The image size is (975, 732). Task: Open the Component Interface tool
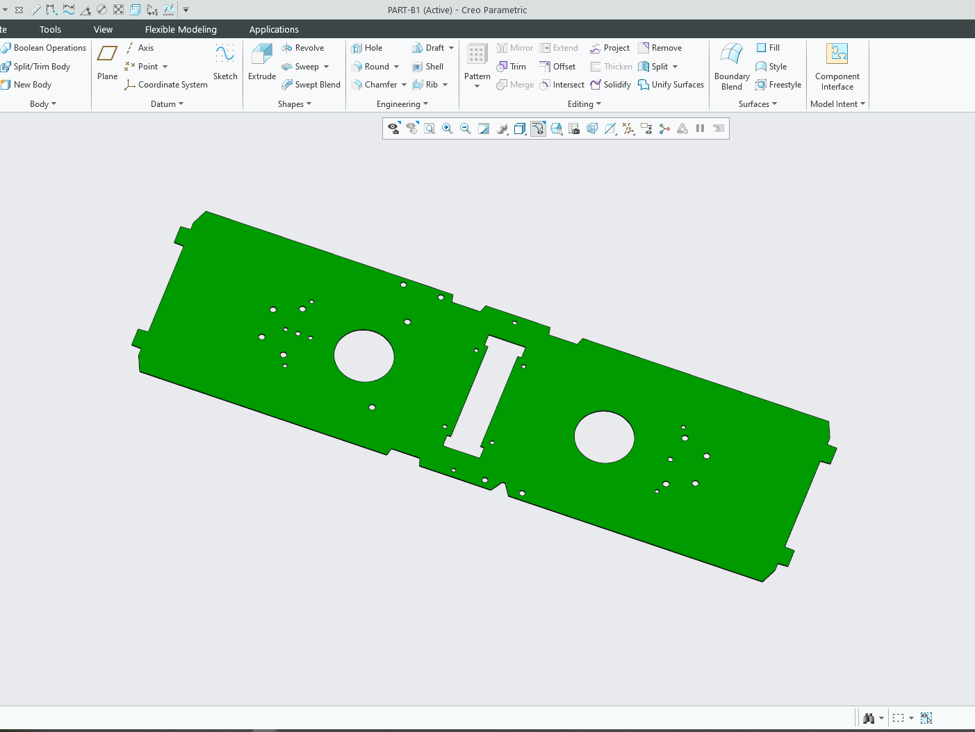tap(837, 55)
